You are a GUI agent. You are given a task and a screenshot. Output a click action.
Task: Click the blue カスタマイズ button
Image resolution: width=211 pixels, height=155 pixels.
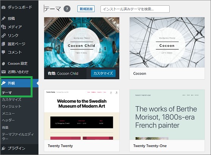(103, 74)
